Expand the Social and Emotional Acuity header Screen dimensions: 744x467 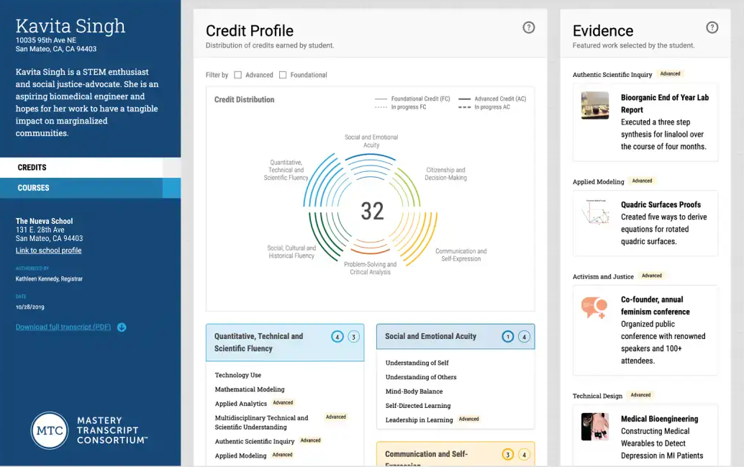455,337
